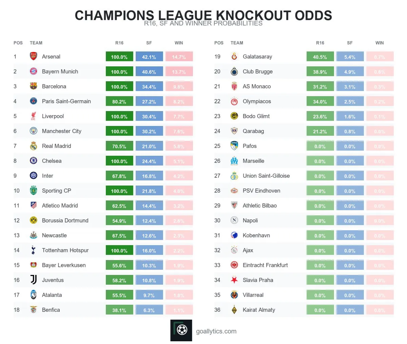The width and height of the screenshot is (407, 344).
Task: Click the Juventus logo icon
Action: click(x=33, y=280)
